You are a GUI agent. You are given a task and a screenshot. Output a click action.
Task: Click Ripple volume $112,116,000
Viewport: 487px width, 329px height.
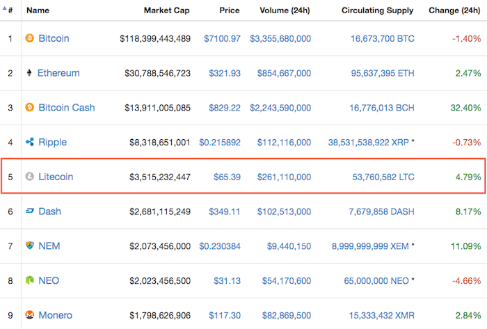(x=284, y=142)
